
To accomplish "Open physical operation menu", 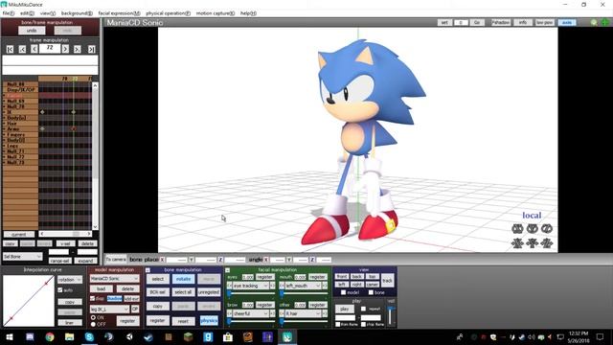I will (169, 13).
